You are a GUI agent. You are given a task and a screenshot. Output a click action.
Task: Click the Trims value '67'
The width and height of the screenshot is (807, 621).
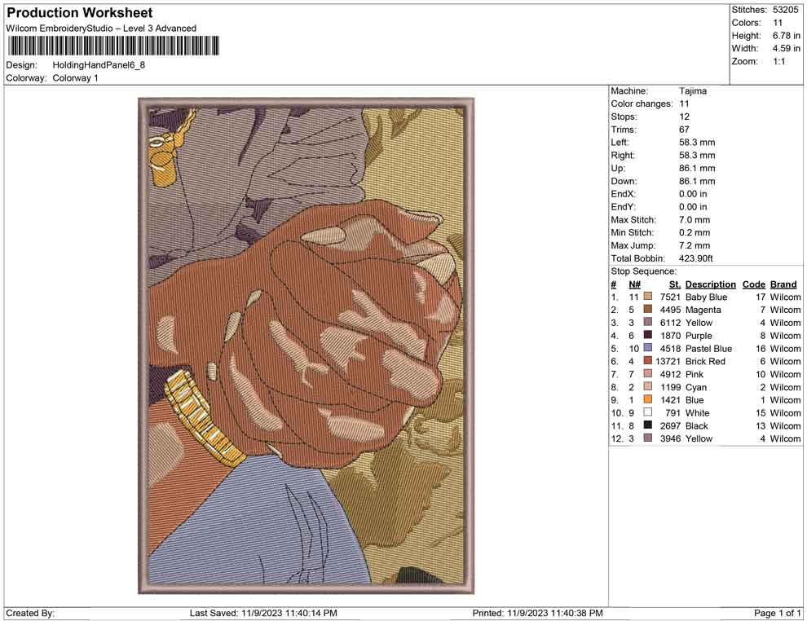pyautogui.click(x=684, y=130)
